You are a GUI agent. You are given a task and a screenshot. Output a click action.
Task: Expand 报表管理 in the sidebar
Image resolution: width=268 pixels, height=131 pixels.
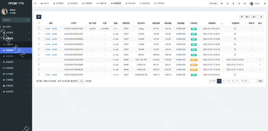(x=16, y=68)
